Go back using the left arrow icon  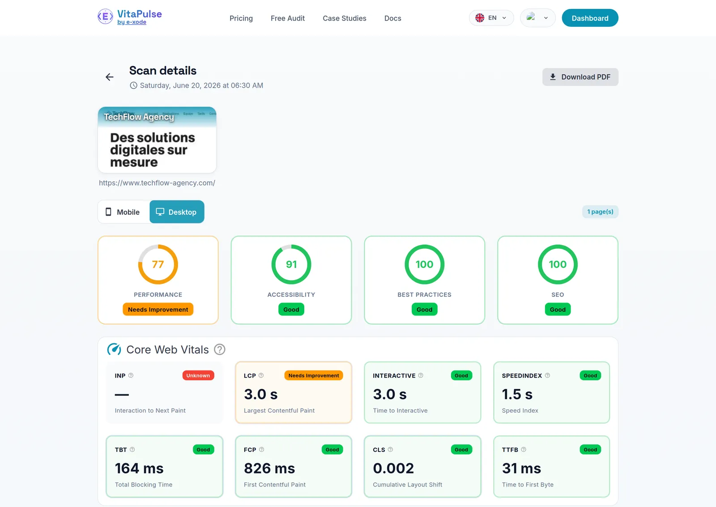110,77
